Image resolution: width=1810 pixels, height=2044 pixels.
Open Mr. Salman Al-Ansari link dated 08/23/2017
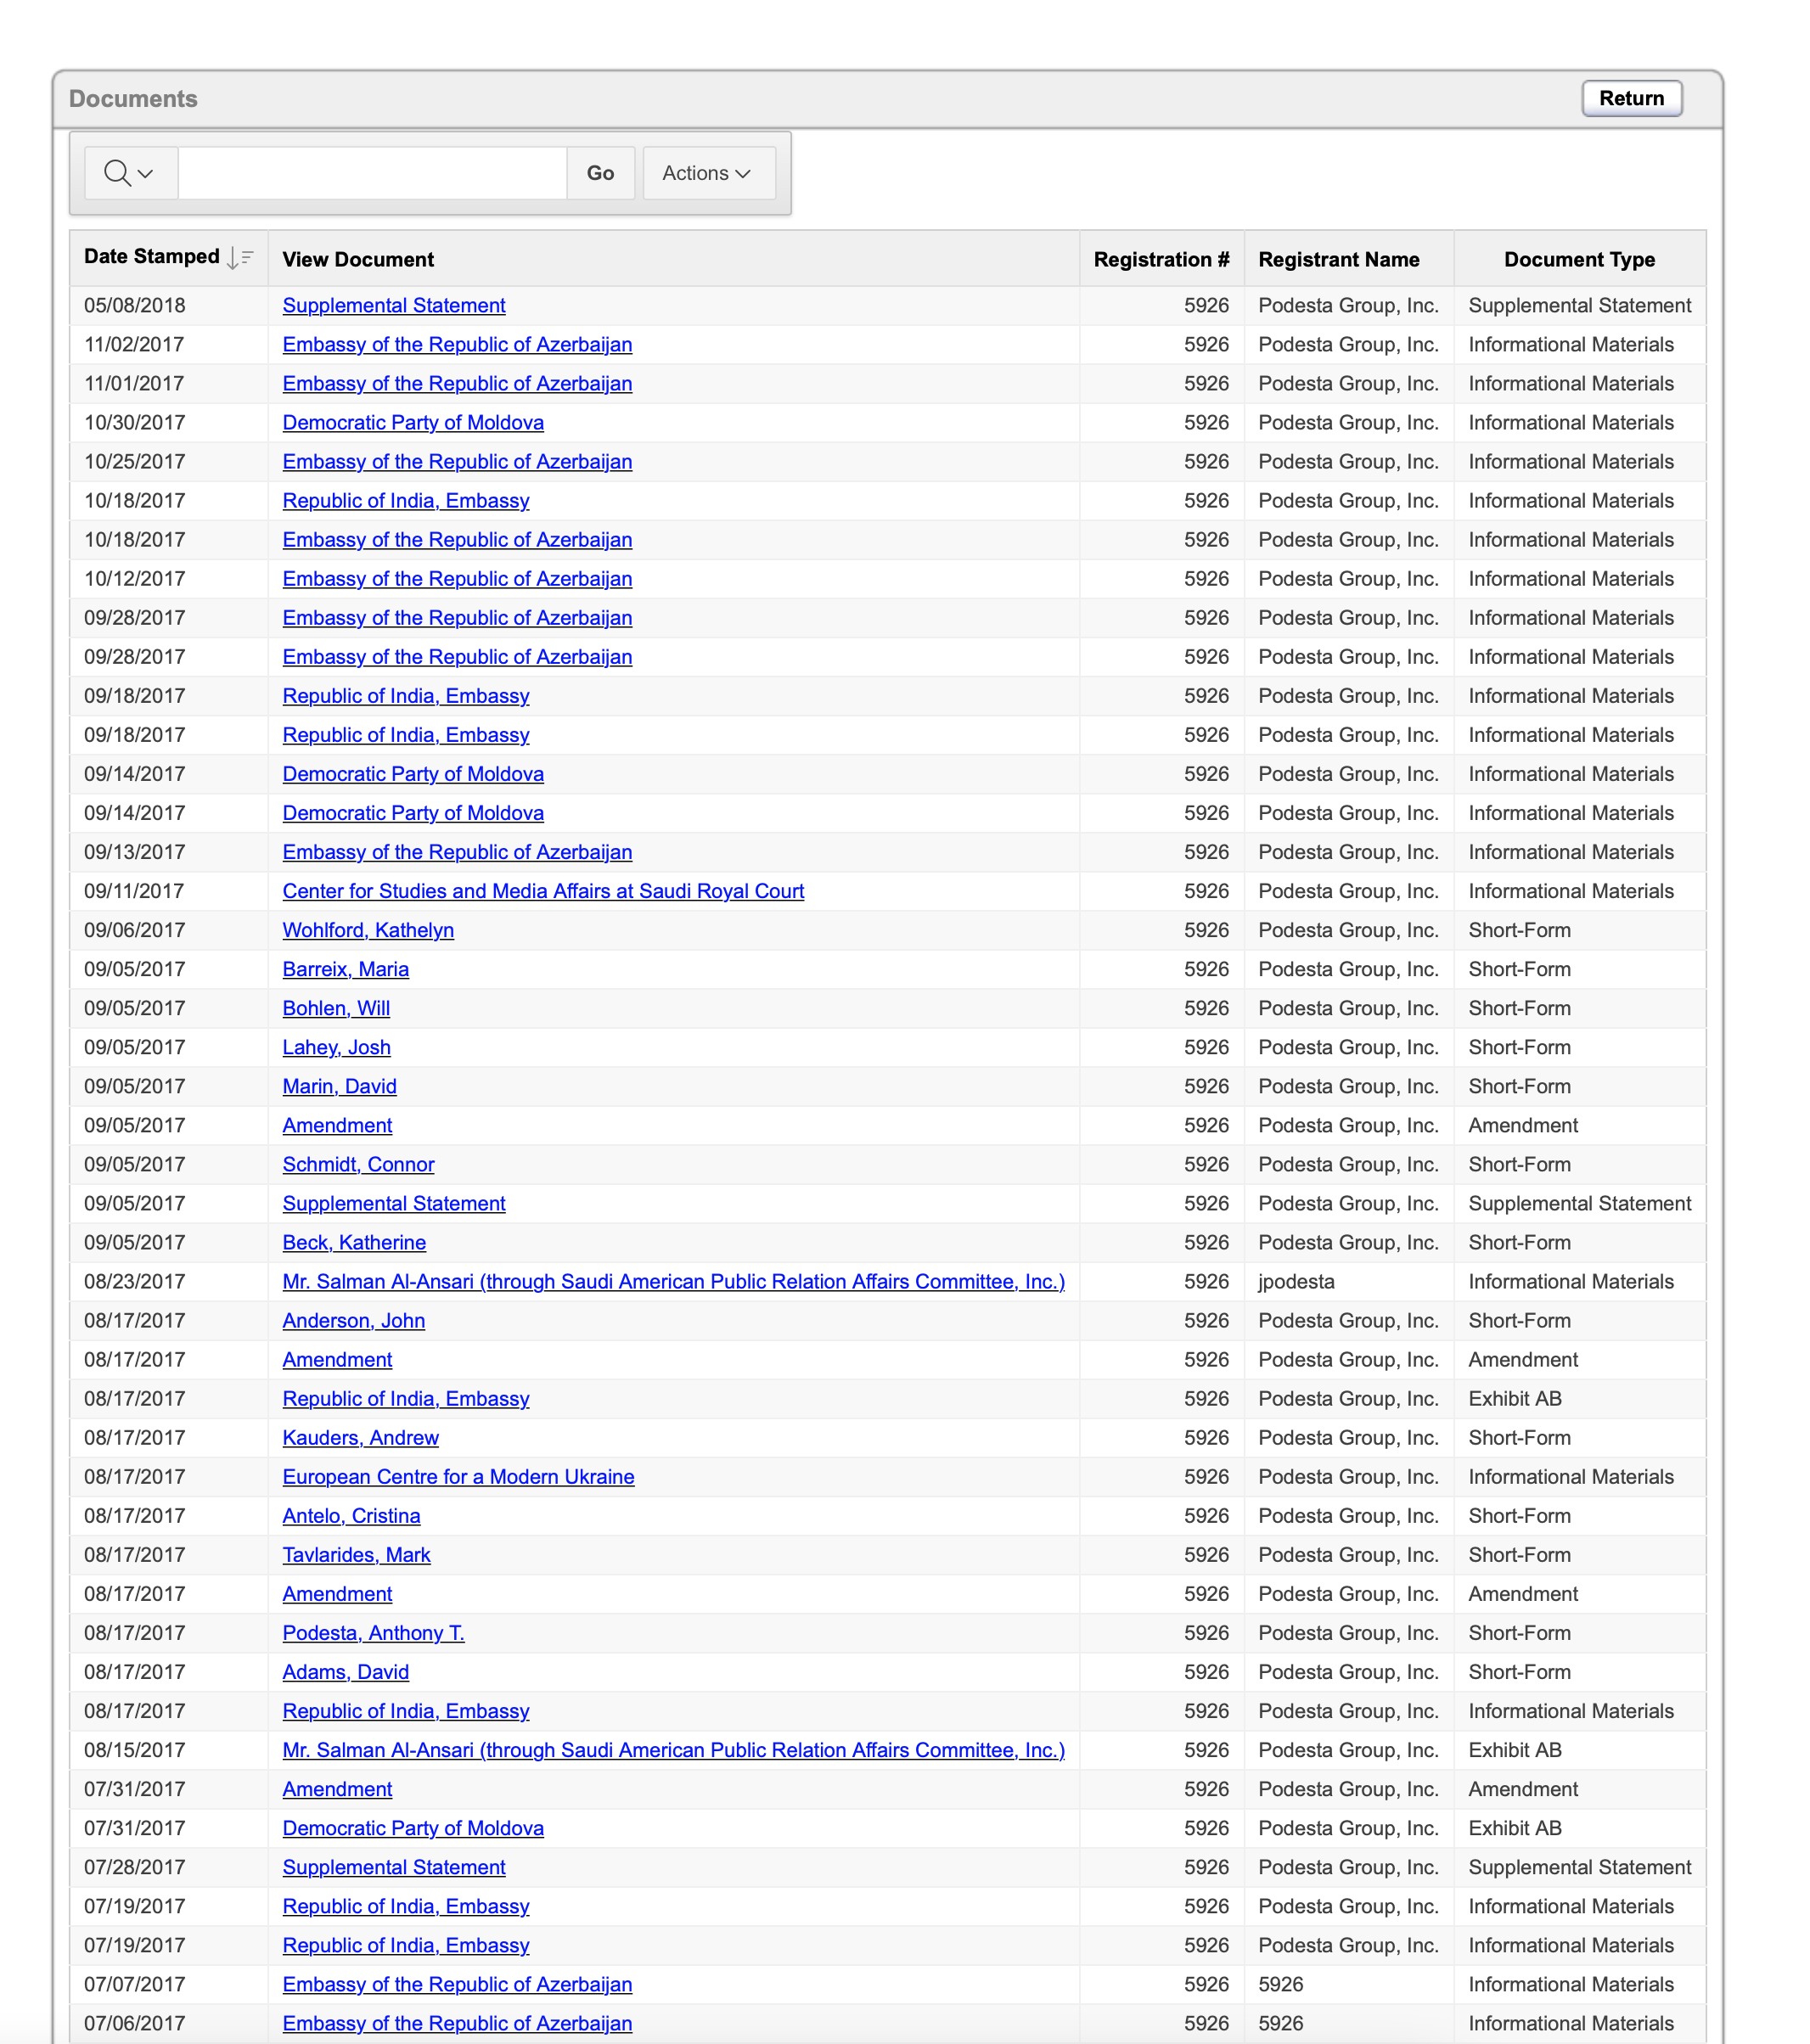pos(674,1281)
